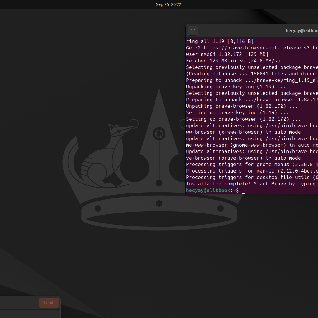The width and height of the screenshot is (318, 318).
Task: Click the "(Reading database ... 150841 files" line
Action: click(x=252, y=74)
